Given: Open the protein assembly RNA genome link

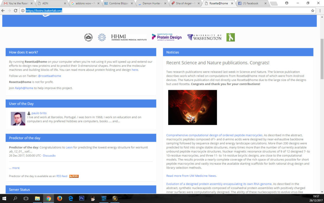Looking at the screenshot, I should pos(219,184).
